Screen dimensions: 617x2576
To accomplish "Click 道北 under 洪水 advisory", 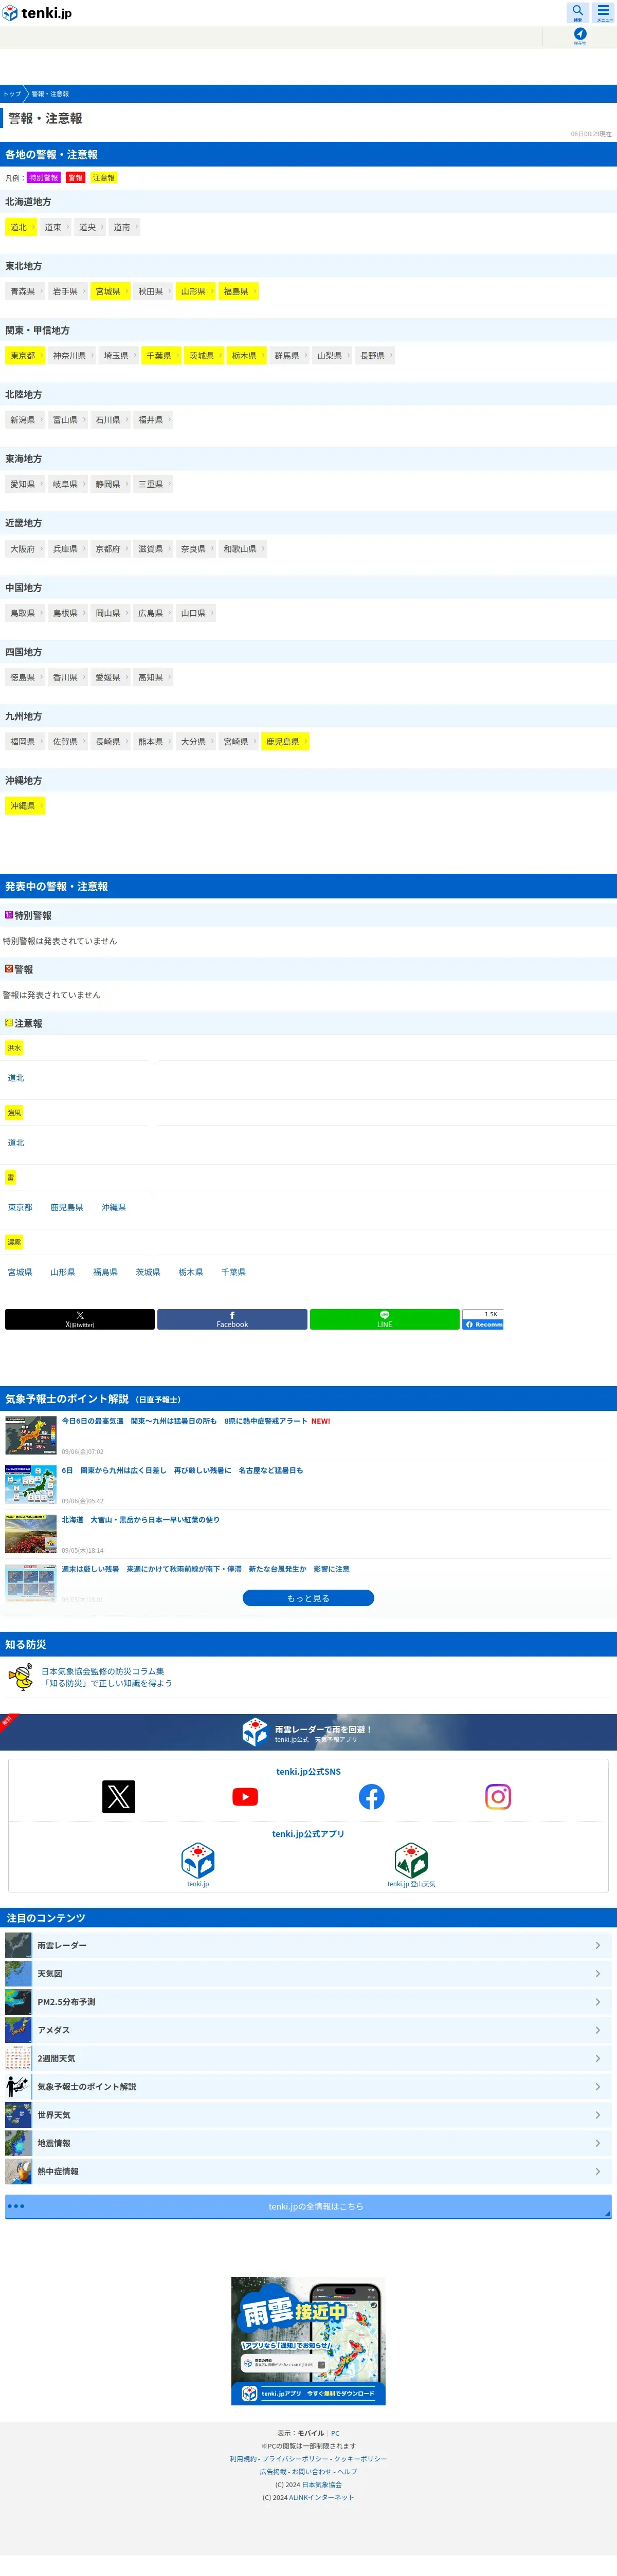I will 16,1078.
